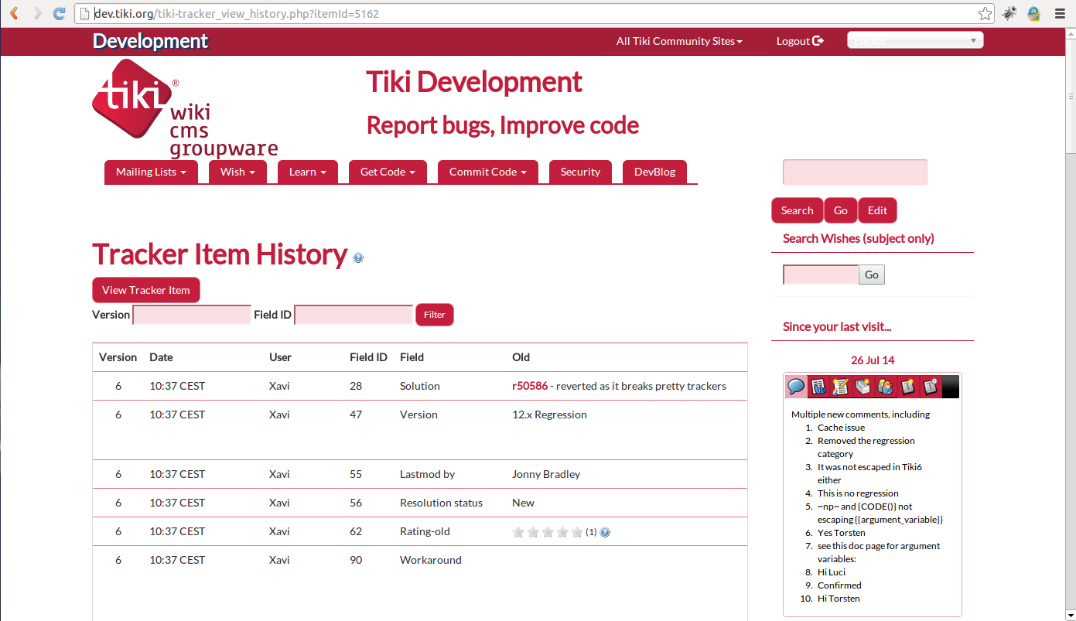Click the page scrollbar up arrow
The width and height of the screenshot is (1076, 621).
[1070, 34]
